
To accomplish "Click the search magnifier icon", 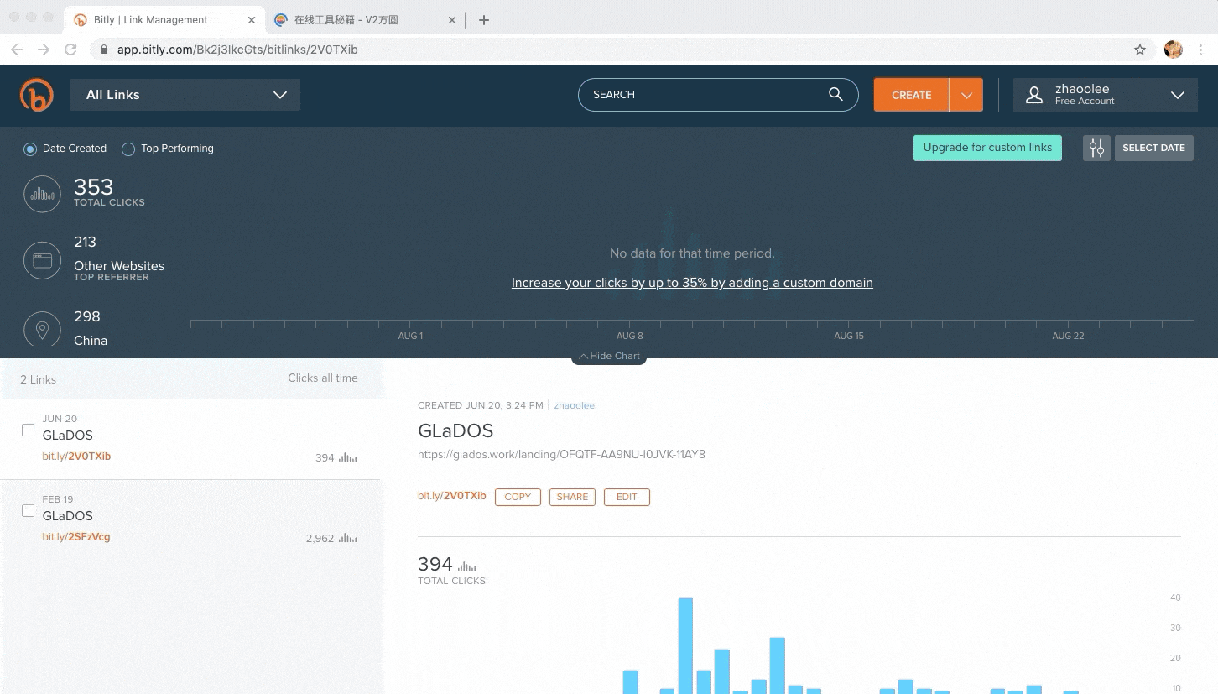I will click(835, 94).
